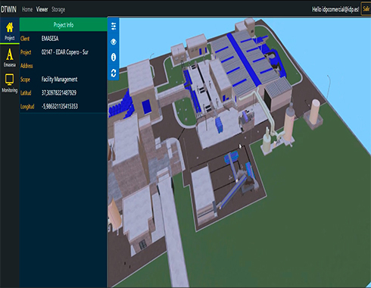Screen dimensions: 371x288
Task: Click the Latitud coordinate value
Action: tap(59, 92)
